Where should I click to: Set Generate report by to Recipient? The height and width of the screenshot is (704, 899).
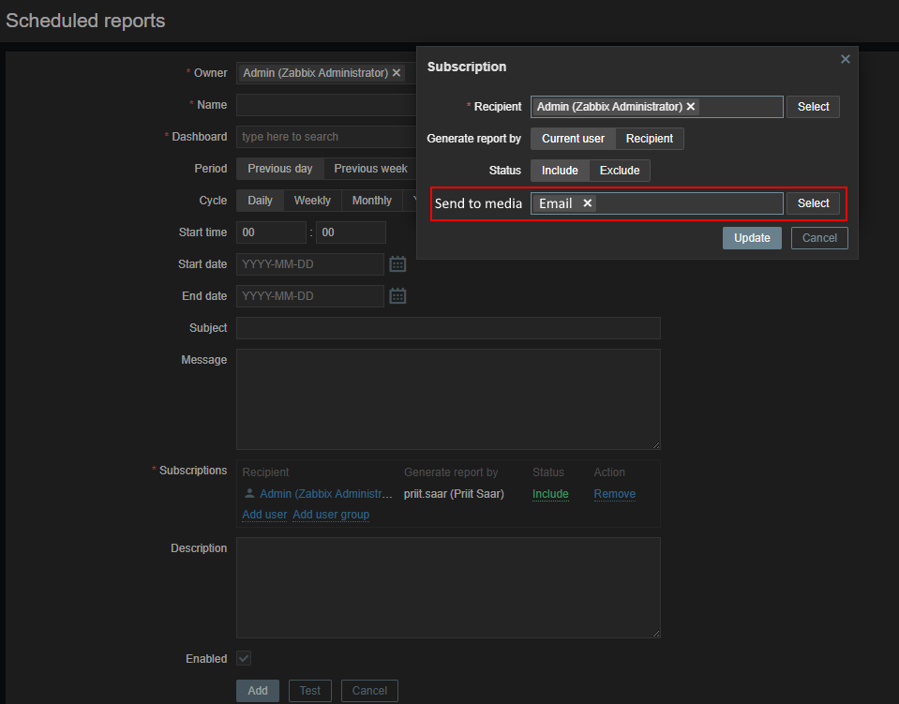click(x=650, y=139)
